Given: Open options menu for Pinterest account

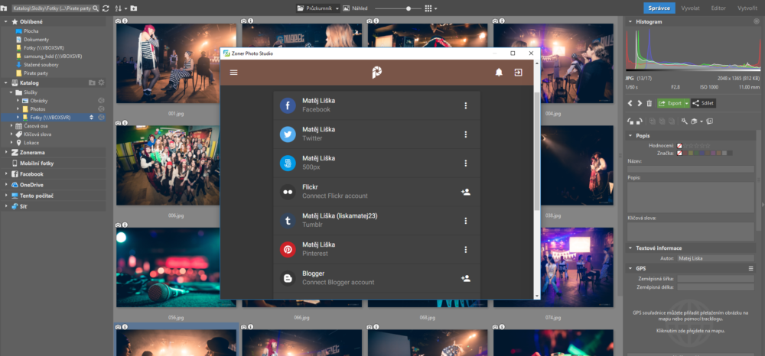Looking at the screenshot, I should point(465,249).
